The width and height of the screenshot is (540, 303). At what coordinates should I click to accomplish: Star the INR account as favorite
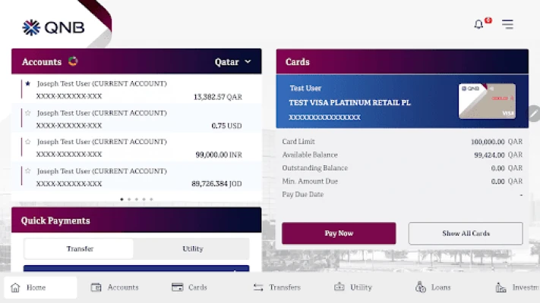[28, 142]
